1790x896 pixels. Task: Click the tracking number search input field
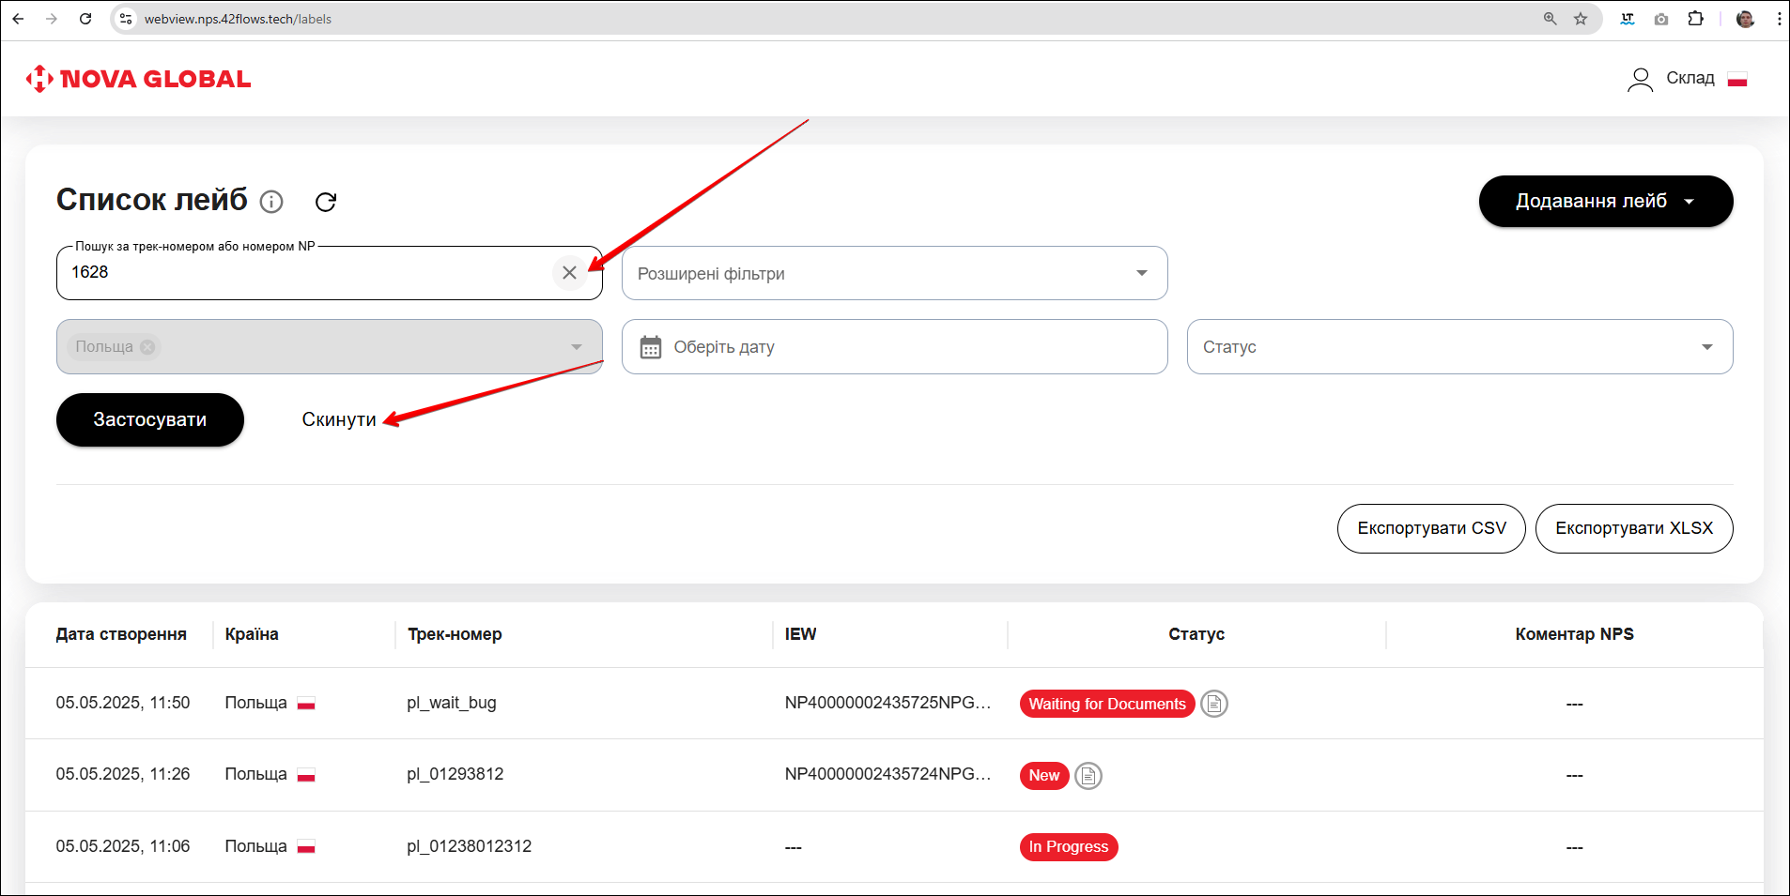[310, 273]
